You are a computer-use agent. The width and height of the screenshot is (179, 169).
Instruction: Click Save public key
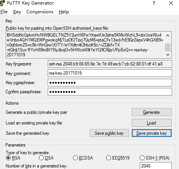click(109, 133)
